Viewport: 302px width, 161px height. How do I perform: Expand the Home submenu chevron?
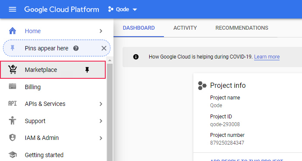tap(101, 31)
